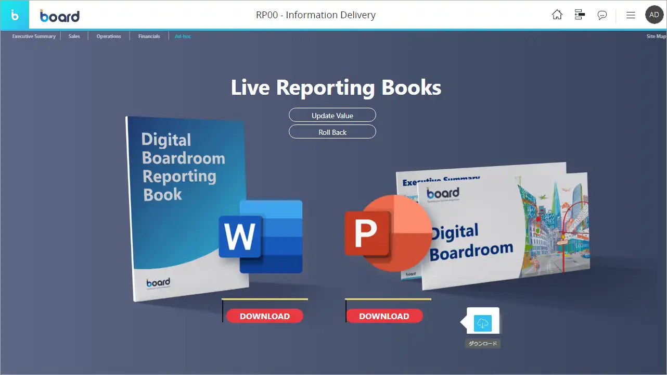
Task: Download the PowerPoint Digital Boardroom
Action: click(384, 316)
